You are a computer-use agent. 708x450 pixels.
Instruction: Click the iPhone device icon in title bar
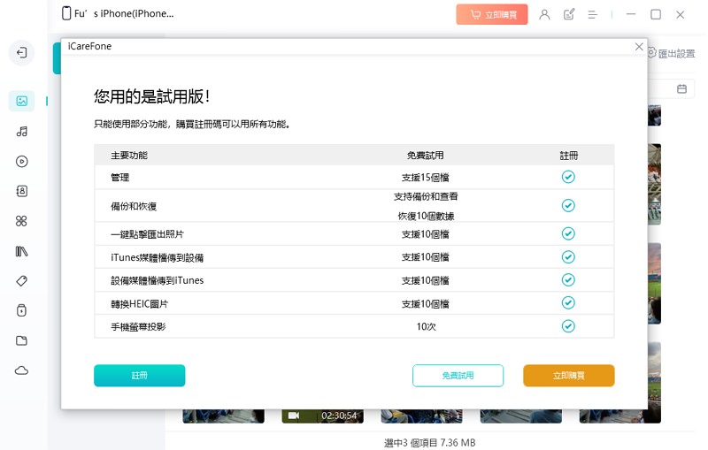(66, 13)
